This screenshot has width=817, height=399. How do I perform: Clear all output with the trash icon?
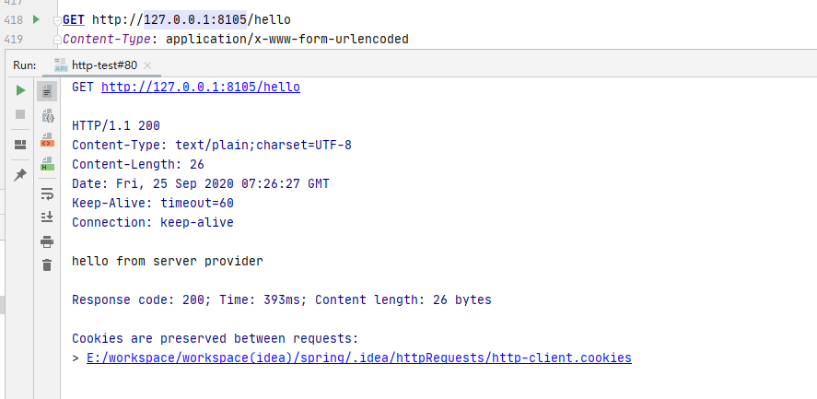click(47, 265)
